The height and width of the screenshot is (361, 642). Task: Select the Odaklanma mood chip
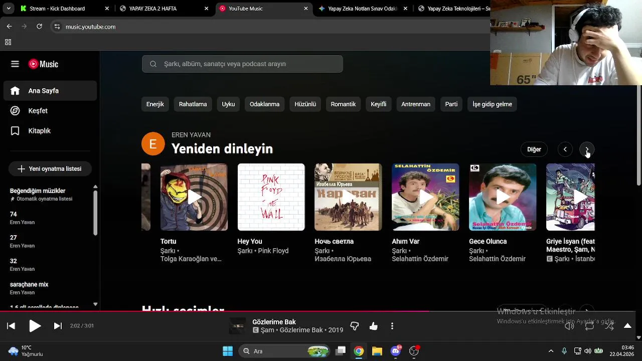coord(265,104)
